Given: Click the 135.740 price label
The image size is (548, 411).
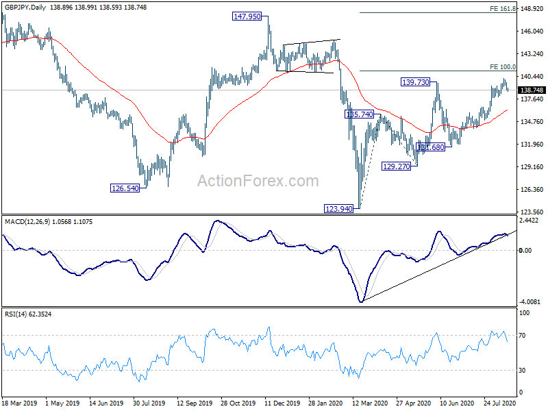Looking at the screenshot, I should click(x=359, y=114).
